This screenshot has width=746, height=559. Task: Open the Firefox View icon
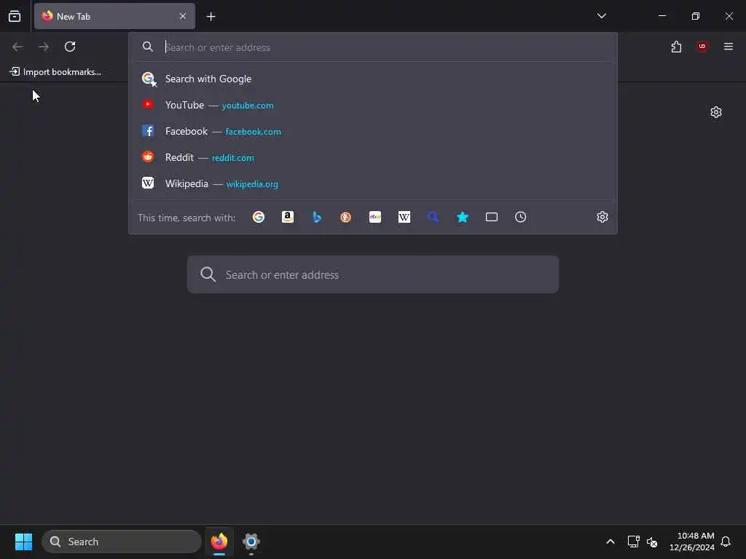click(x=15, y=16)
